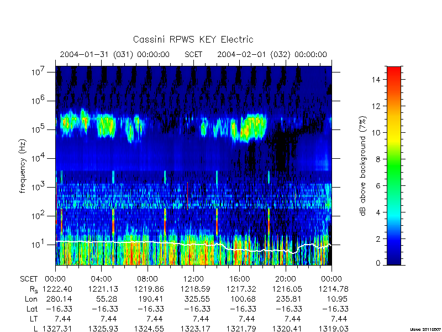Click the 'SCET' row label below the plot
The height and width of the screenshot is (332, 442).
coord(29,279)
